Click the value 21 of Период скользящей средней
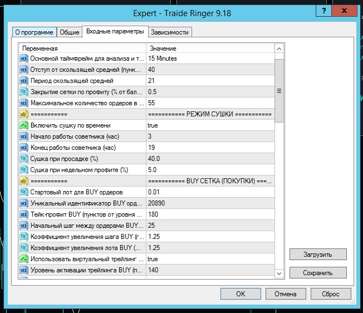Viewport: 363px width, 313px height. 151,81
